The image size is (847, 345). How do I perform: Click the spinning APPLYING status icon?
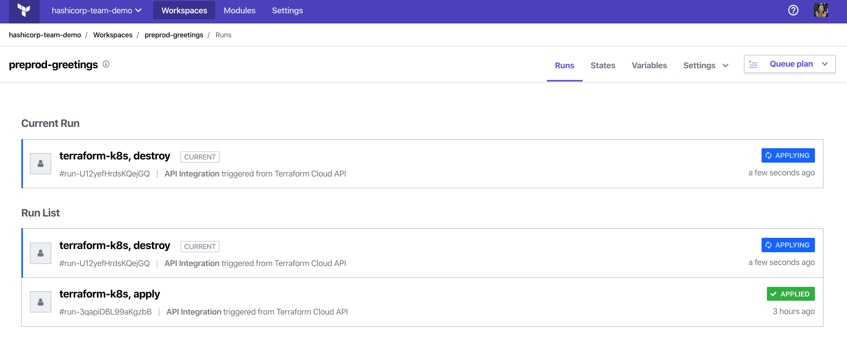[x=768, y=156]
